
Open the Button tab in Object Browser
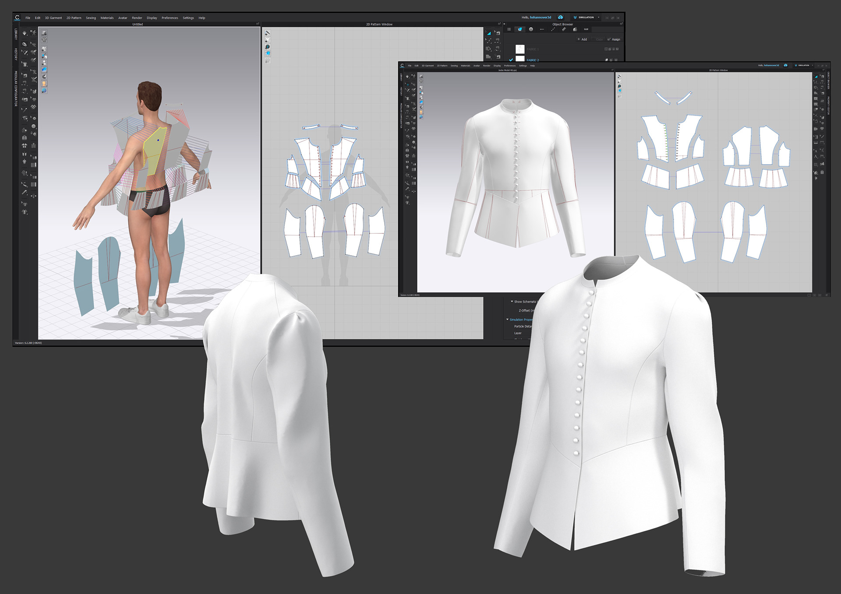coord(531,29)
